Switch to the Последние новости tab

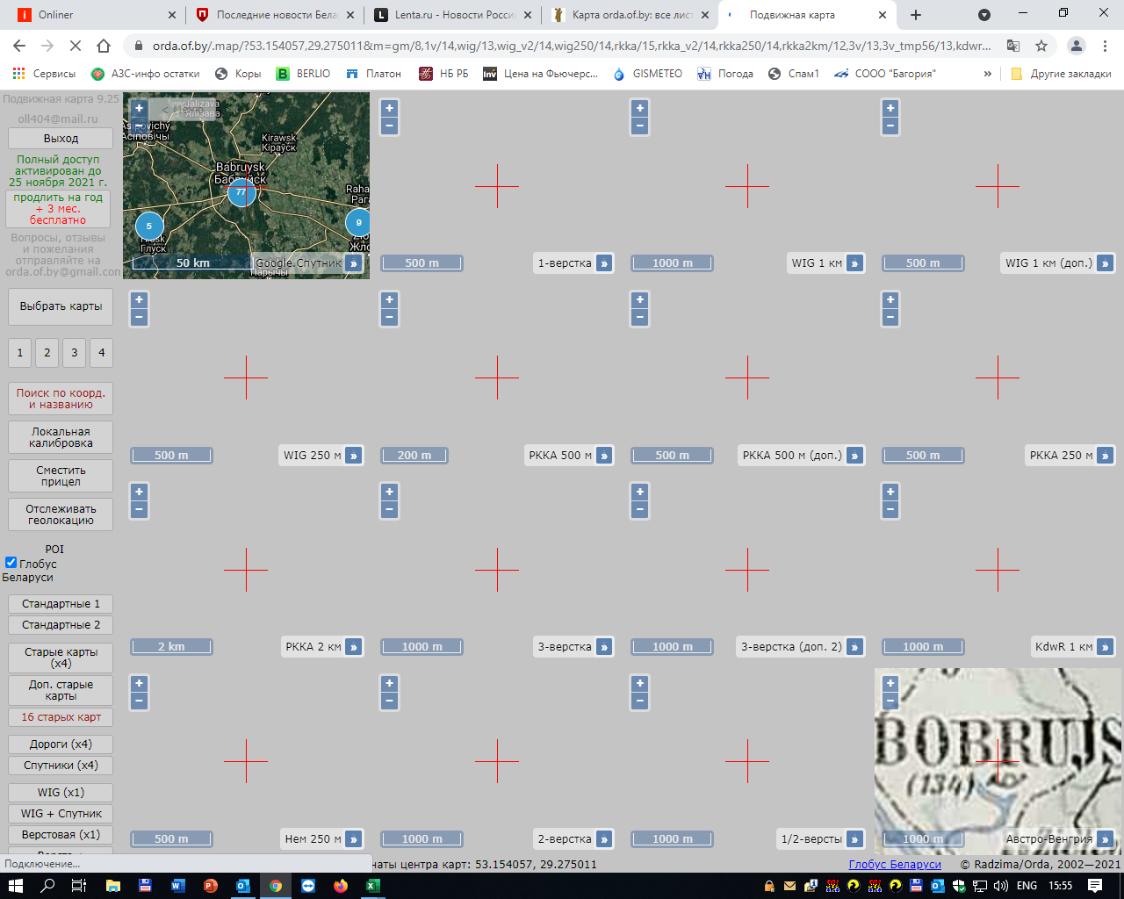pyautogui.click(x=274, y=15)
